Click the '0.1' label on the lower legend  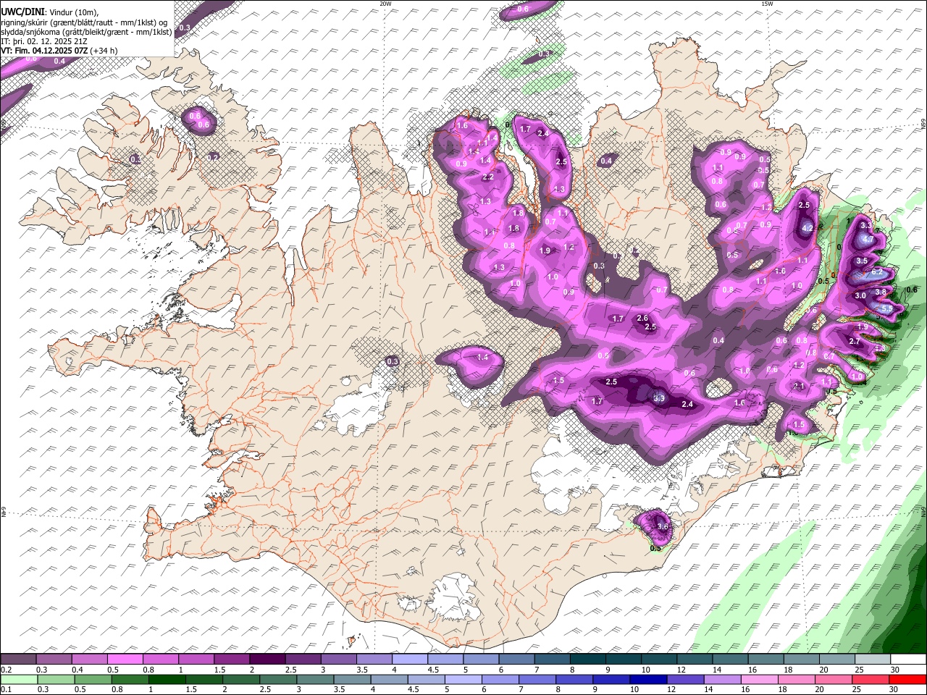[x=6, y=690]
